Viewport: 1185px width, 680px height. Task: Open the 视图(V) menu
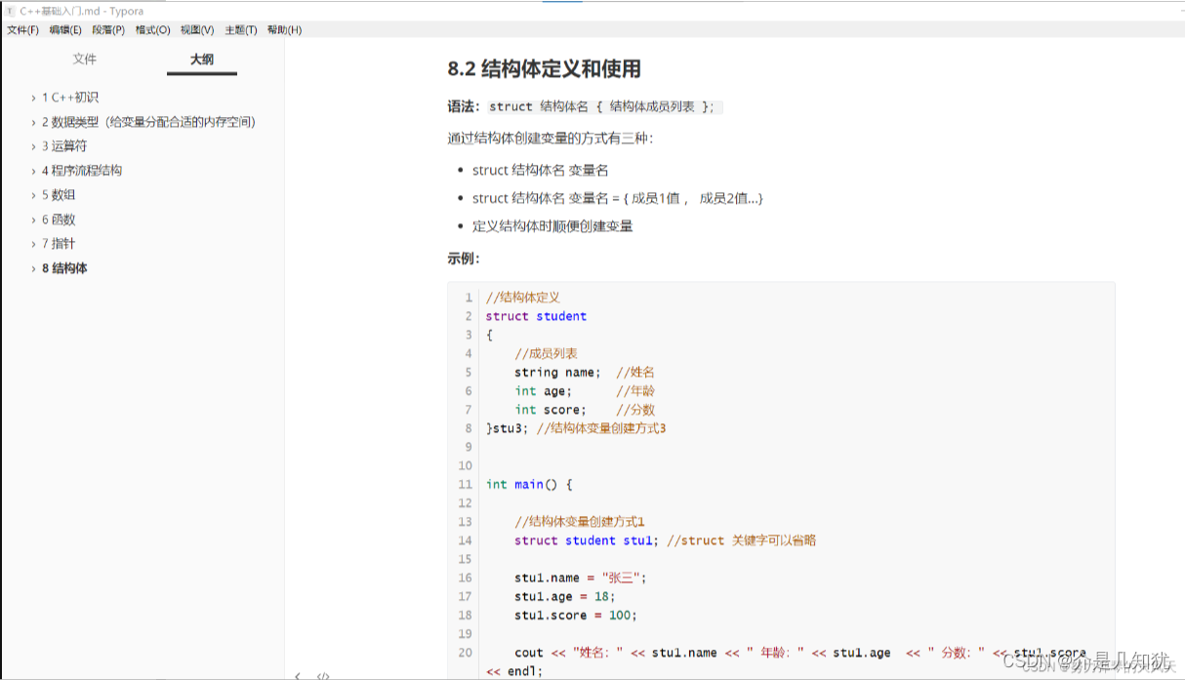point(197,30)
